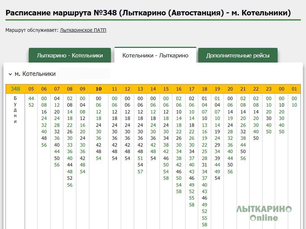Screen dimensions: 306x229
Task: Click the 54 departure in the 10 column
Action: pos(99,158)
